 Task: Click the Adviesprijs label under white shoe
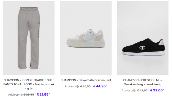72,86
